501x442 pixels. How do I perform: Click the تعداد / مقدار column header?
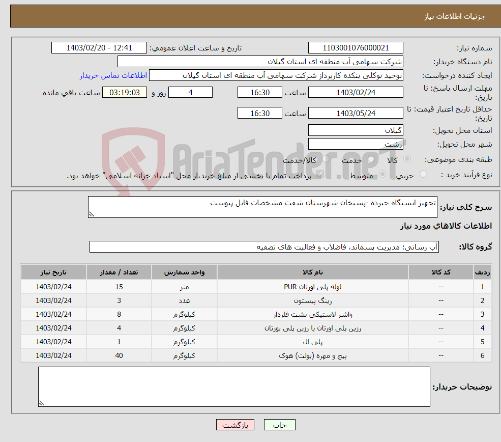coord(119,272)
